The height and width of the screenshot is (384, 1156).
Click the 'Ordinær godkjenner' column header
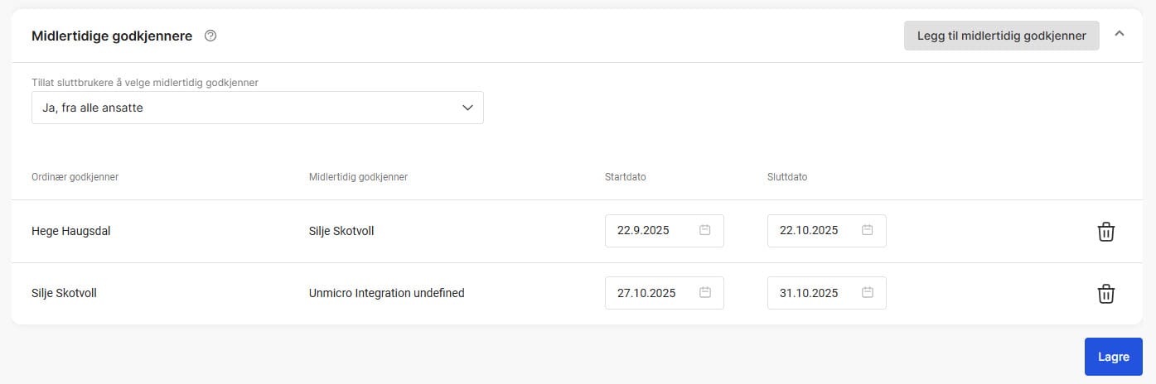[x=75, y=177]
